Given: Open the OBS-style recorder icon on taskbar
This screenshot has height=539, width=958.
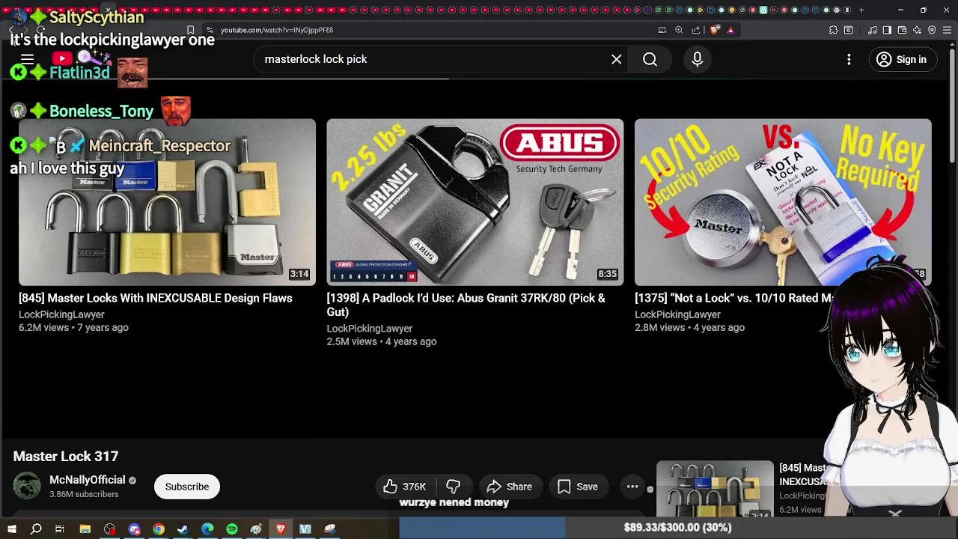Looking at the screenshot, I should click(x=109, y=529).
